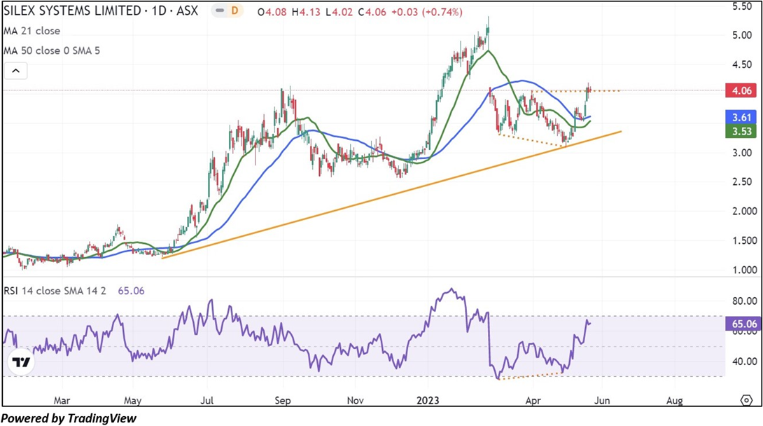Click the Jun label on time axis
The height and width of the screenshot is (426, 763).
tap(602, 400)
